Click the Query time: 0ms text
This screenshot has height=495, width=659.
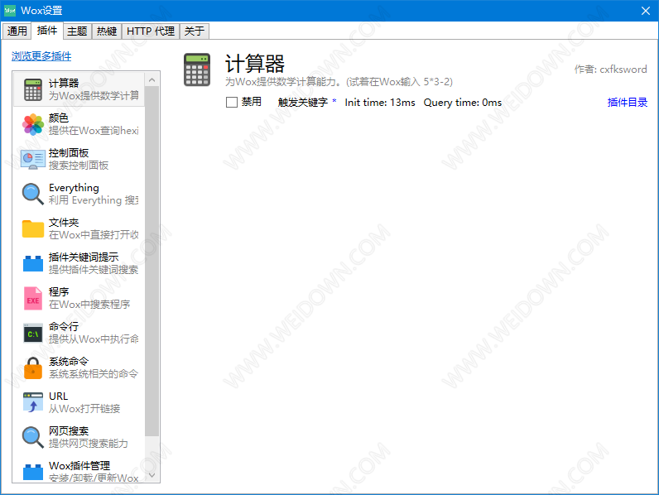462,103
